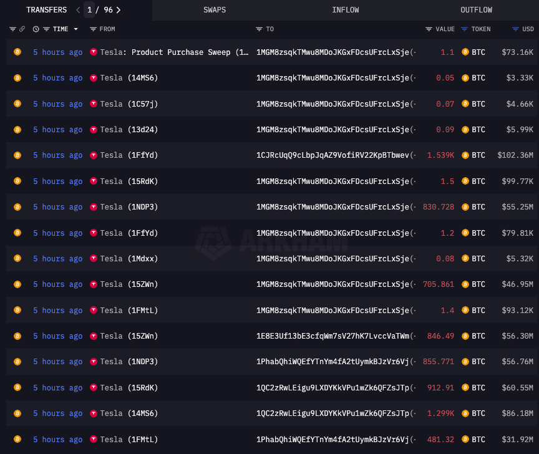The image size is (539, 454).
Task: Open the OUTFLOW tab
Action: pos(476,10)
